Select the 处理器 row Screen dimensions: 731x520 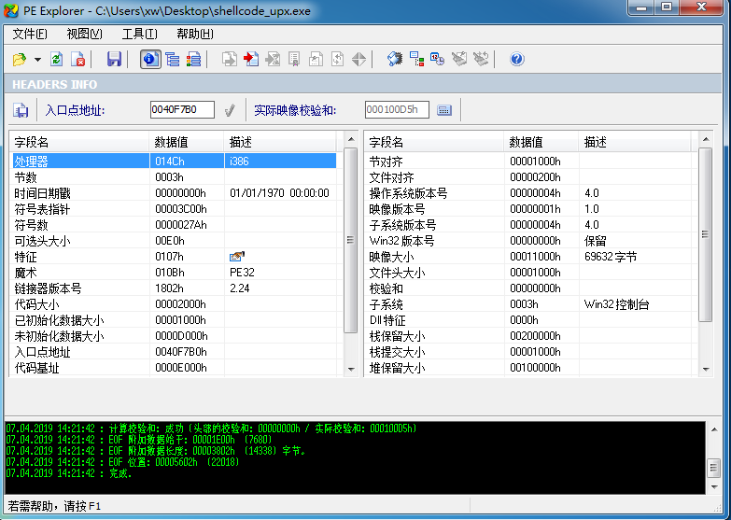click(173, 161)
